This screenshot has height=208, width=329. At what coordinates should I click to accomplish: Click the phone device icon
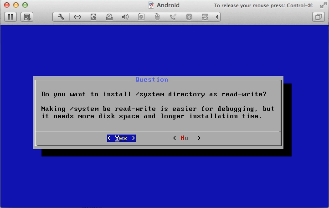[173, 17]
